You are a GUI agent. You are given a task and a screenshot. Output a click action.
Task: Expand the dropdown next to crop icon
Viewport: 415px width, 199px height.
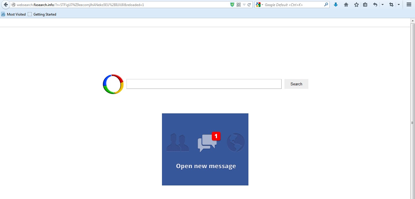(x=399, y=5)
